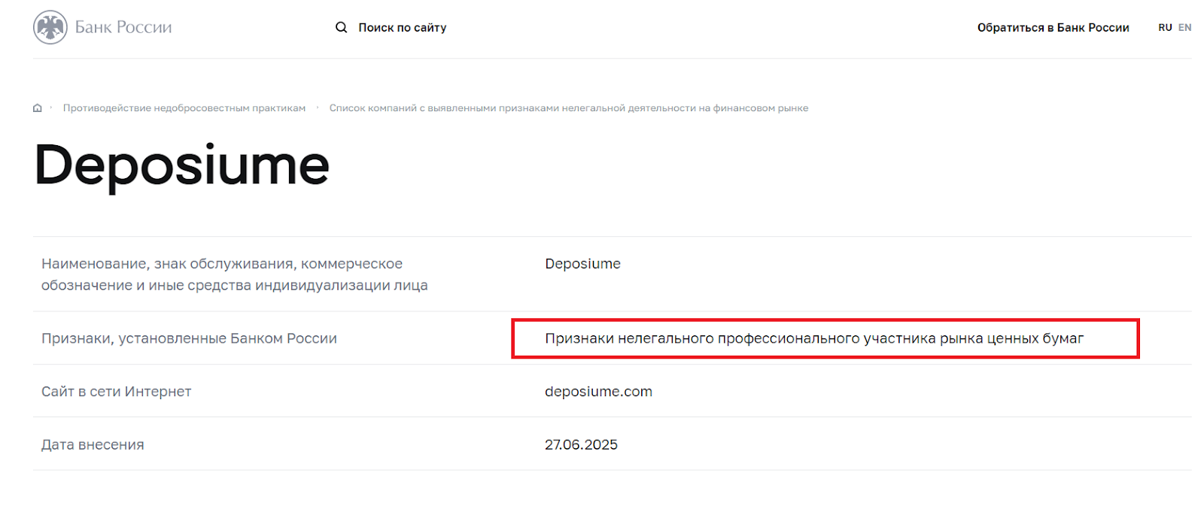The height and width of the screenshot is (512, 1204).
Task: Click the Deposiume page heading
Action: 181,165
